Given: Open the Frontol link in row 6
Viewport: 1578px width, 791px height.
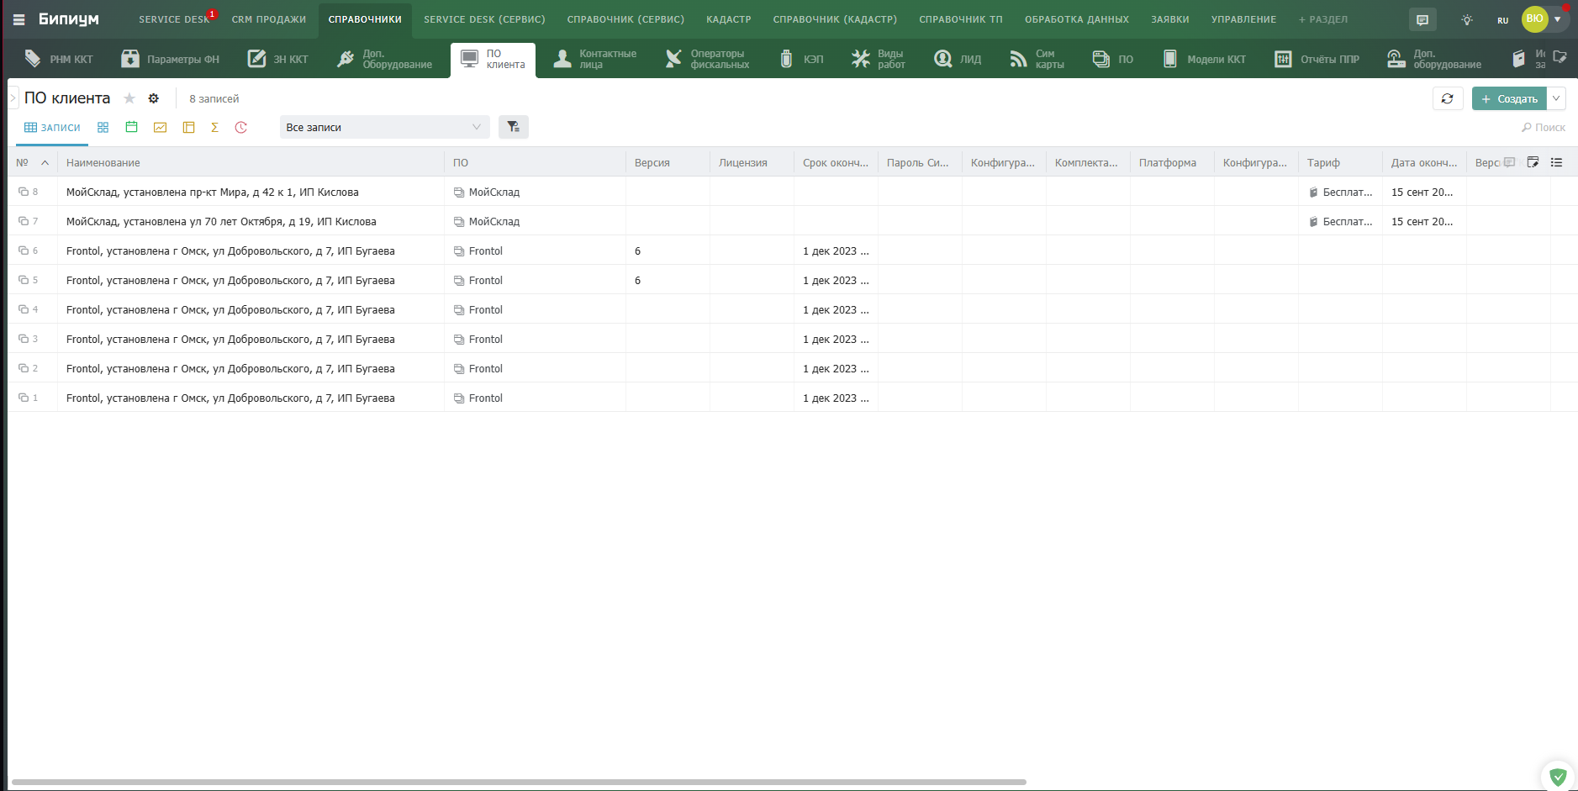Looking at the screenshot, I should pyautogui.click(x=485, y=251).
